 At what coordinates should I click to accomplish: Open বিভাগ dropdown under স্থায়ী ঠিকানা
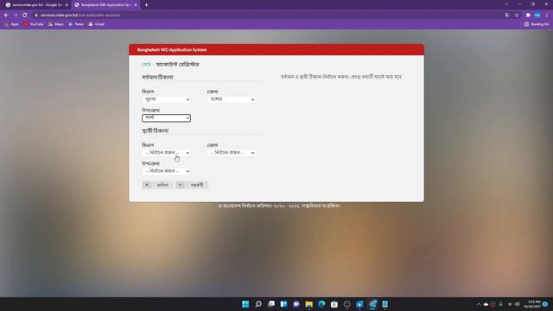tap(166, 153)
